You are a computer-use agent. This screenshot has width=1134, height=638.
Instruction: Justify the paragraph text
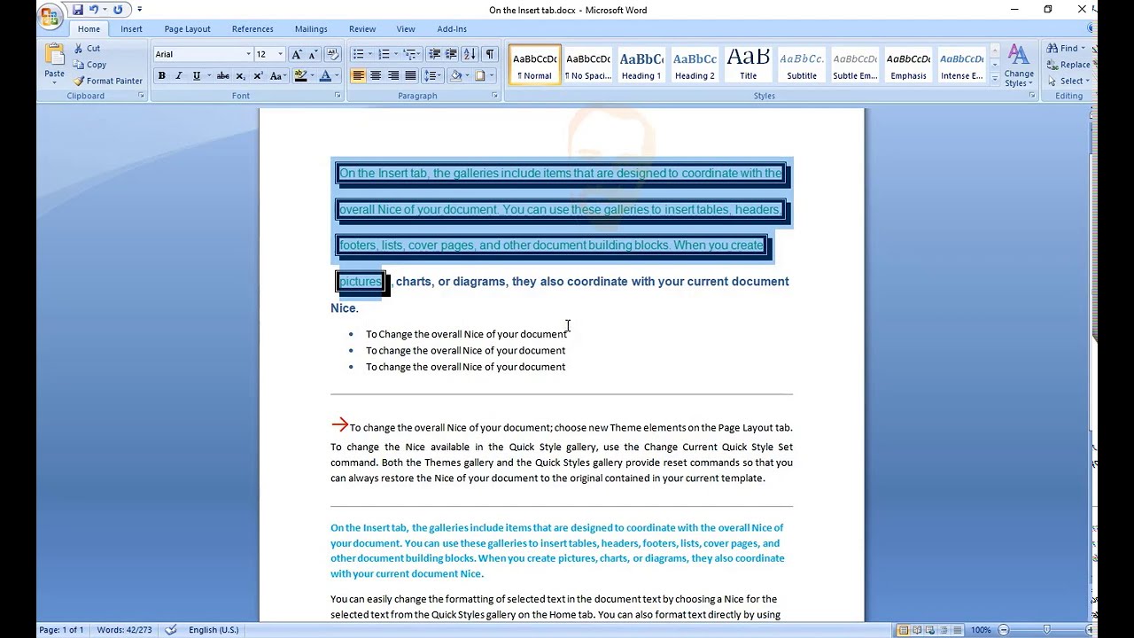[409, 76]
